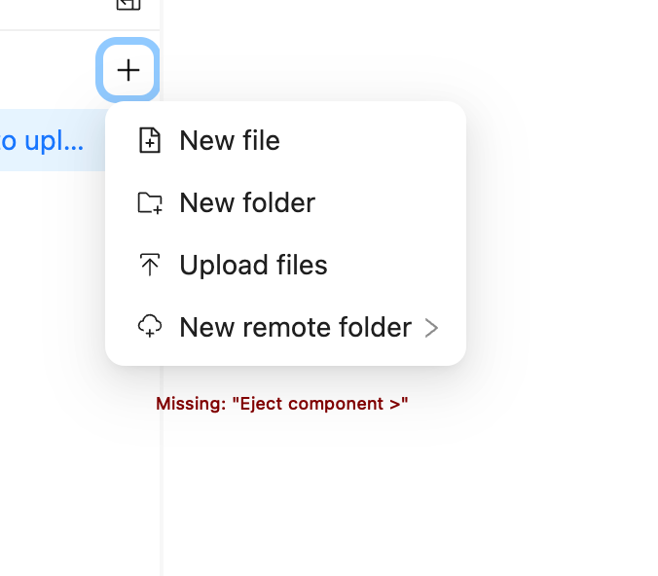Click the word "Upload" in the menu

click(217, 266)
